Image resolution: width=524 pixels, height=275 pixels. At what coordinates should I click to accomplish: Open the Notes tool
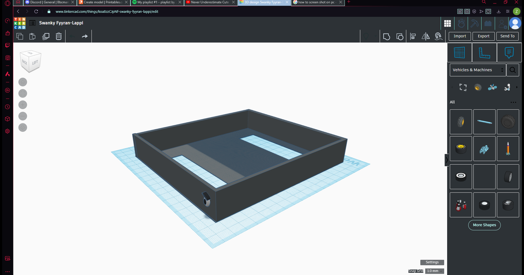click(510, 52)
